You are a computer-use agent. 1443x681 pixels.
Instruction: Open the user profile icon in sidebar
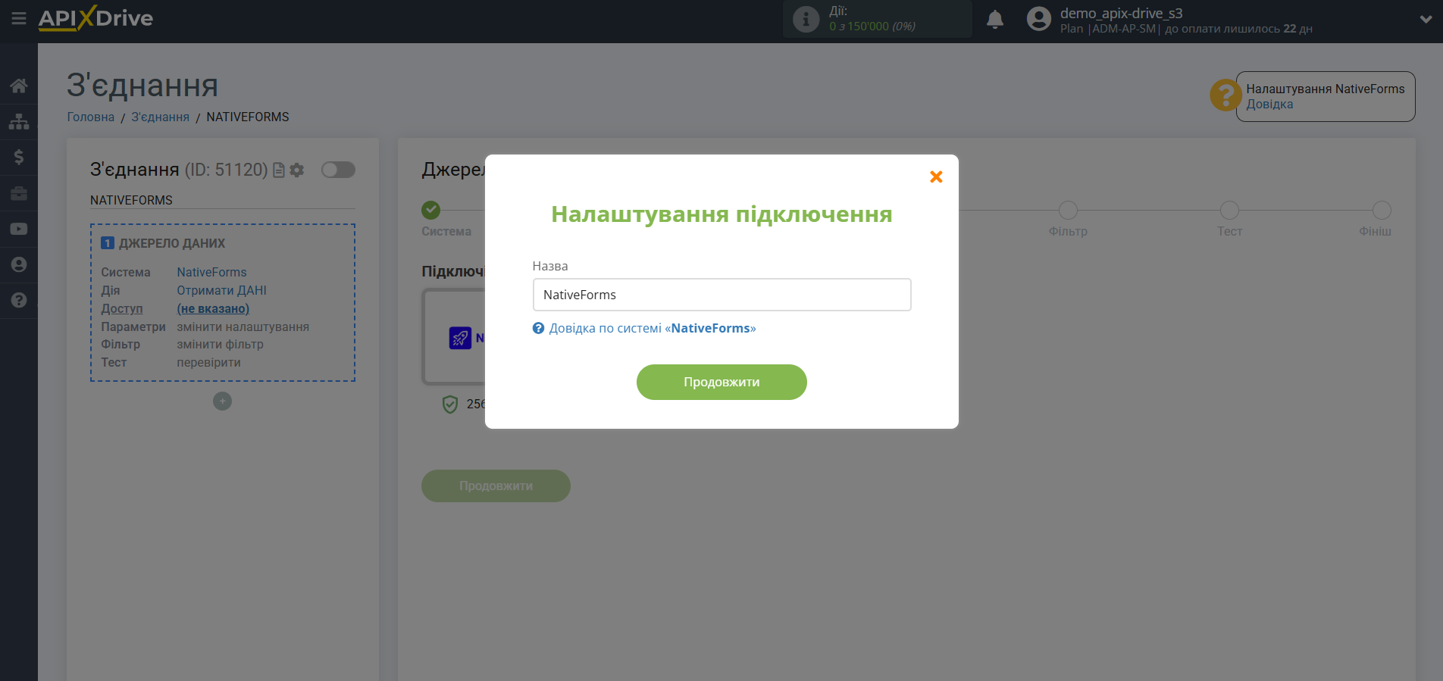pos(19,264)
